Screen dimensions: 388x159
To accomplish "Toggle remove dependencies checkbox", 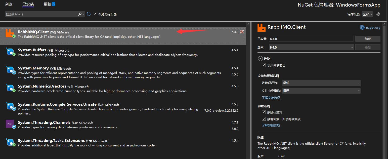I will [x=264, y=112].
